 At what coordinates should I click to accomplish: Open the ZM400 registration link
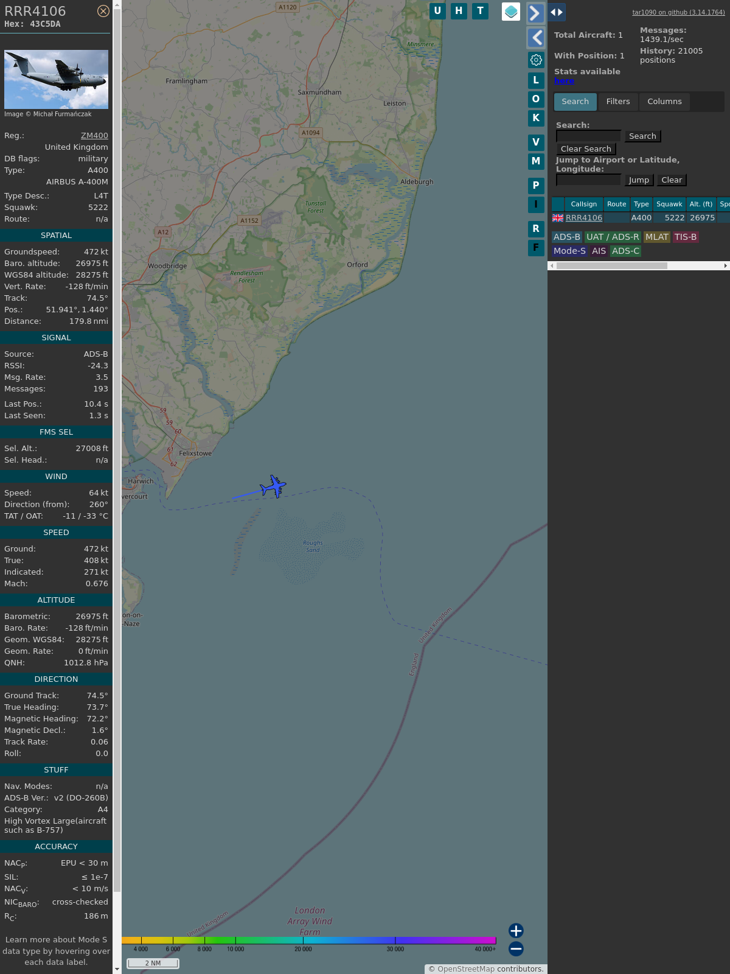point(94,136)
